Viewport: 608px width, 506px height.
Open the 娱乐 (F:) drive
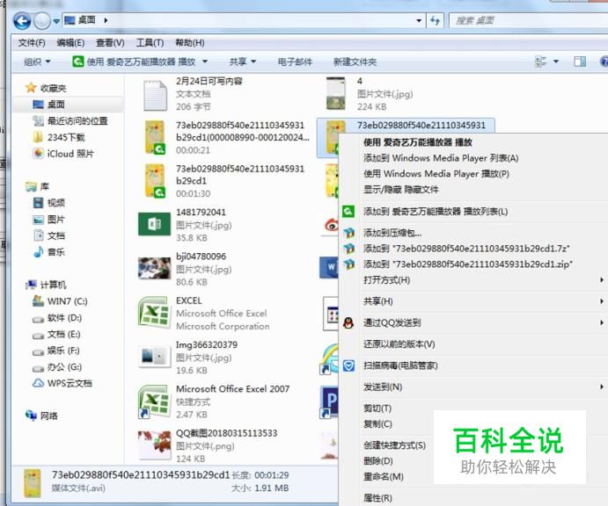(x=56, y=351)
